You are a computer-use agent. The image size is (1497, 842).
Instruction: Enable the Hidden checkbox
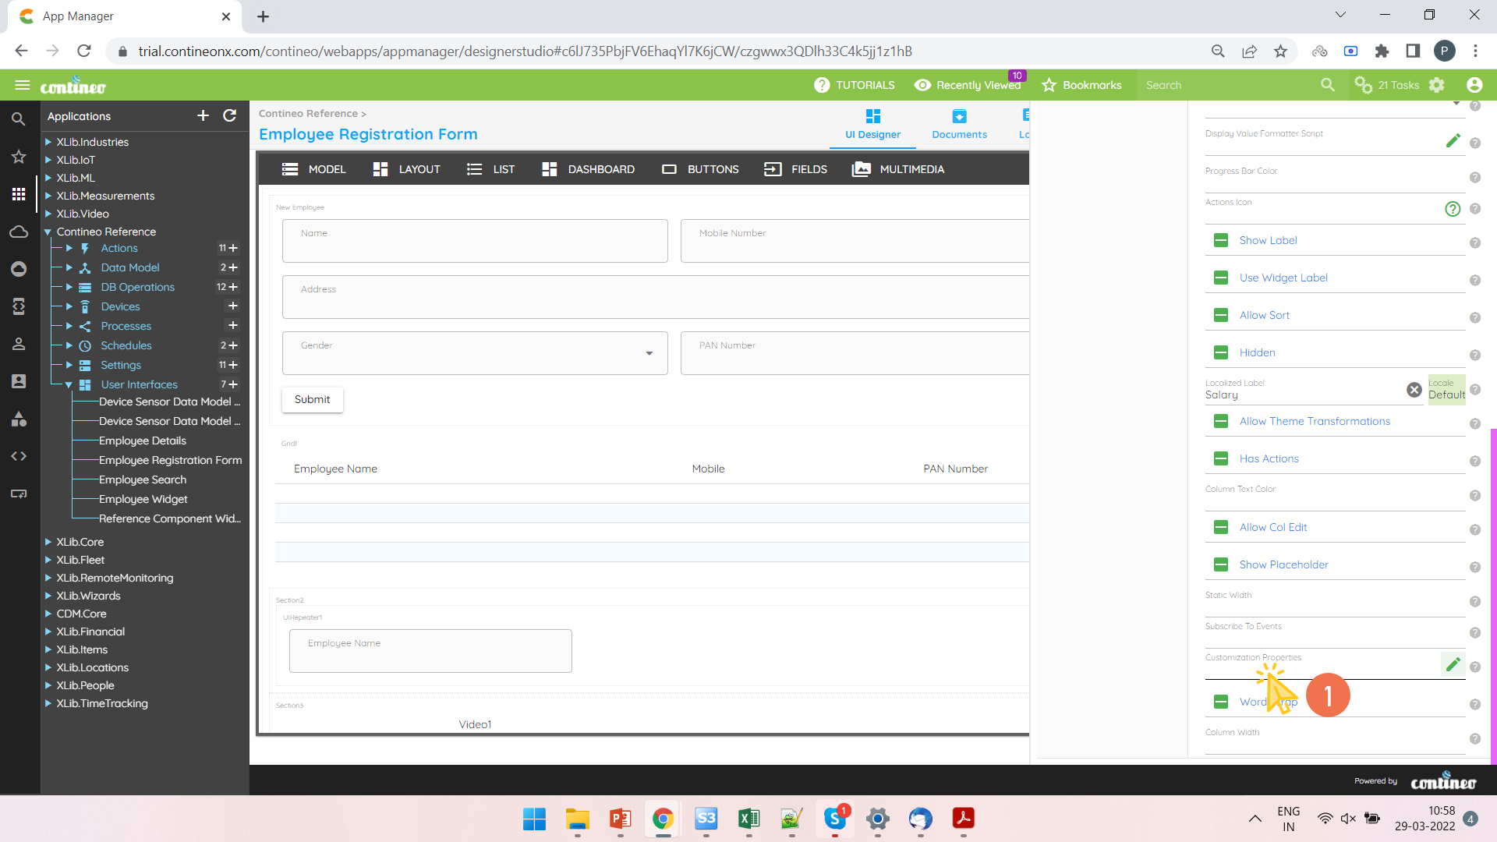1221,352
